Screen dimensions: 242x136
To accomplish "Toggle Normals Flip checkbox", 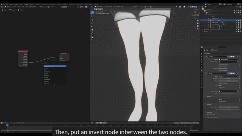I will point(219,99).
